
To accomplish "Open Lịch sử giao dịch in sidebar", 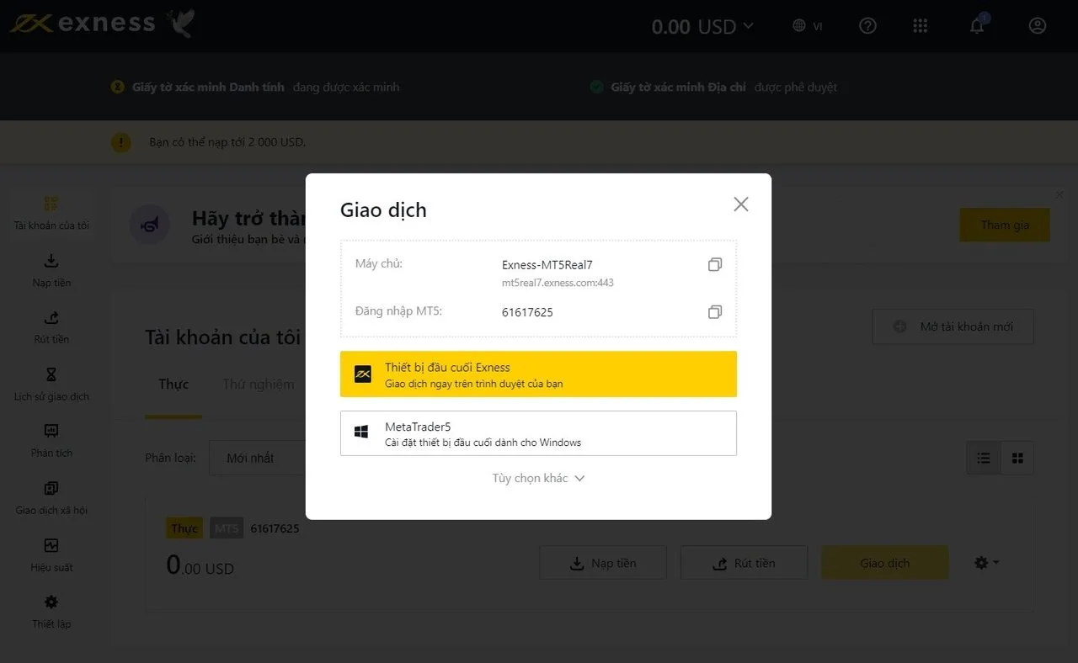I will [x=51, y=384].
